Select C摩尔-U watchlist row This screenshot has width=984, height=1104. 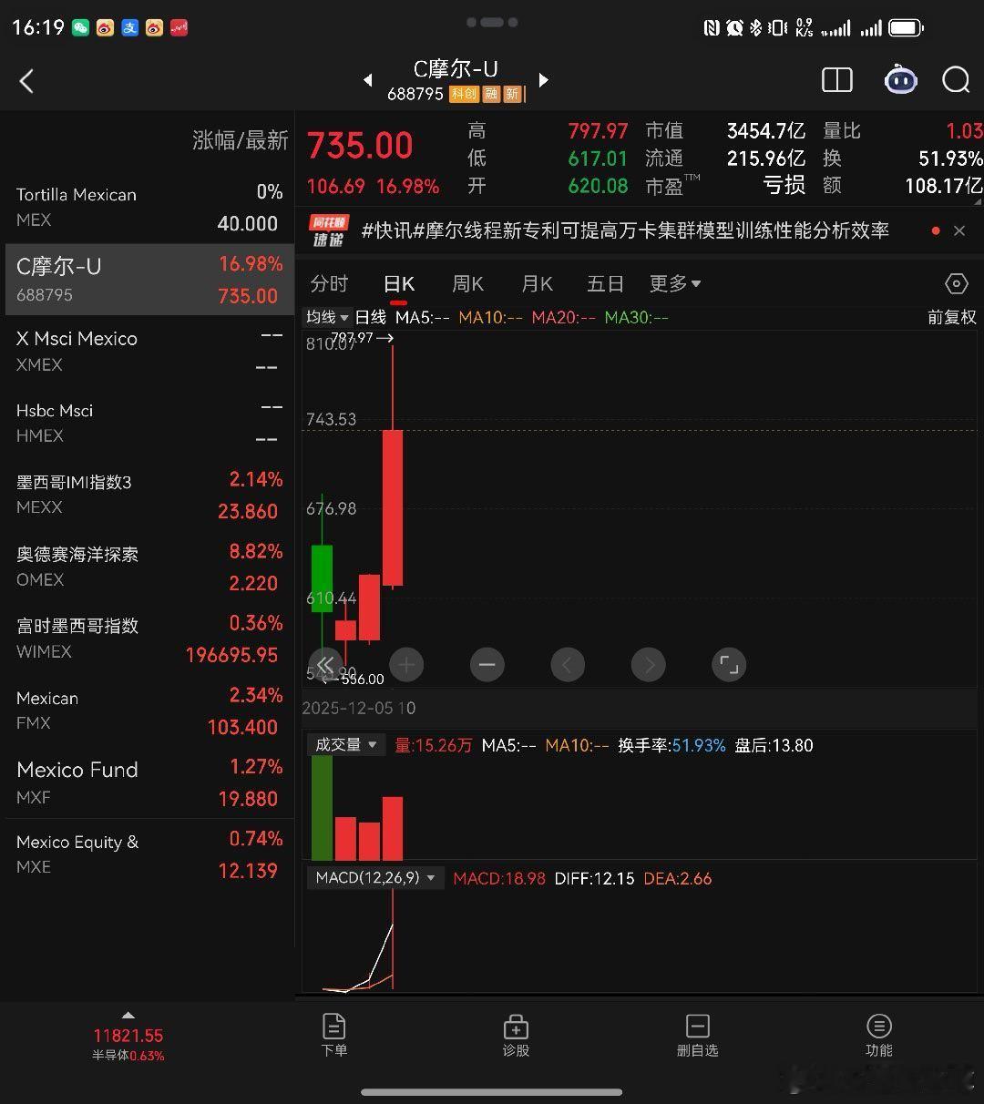coord(149,279)
